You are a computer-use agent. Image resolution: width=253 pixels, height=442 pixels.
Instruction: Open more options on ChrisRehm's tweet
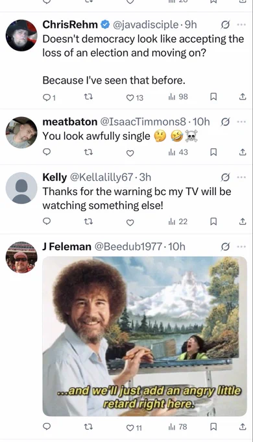pos(241,25)
